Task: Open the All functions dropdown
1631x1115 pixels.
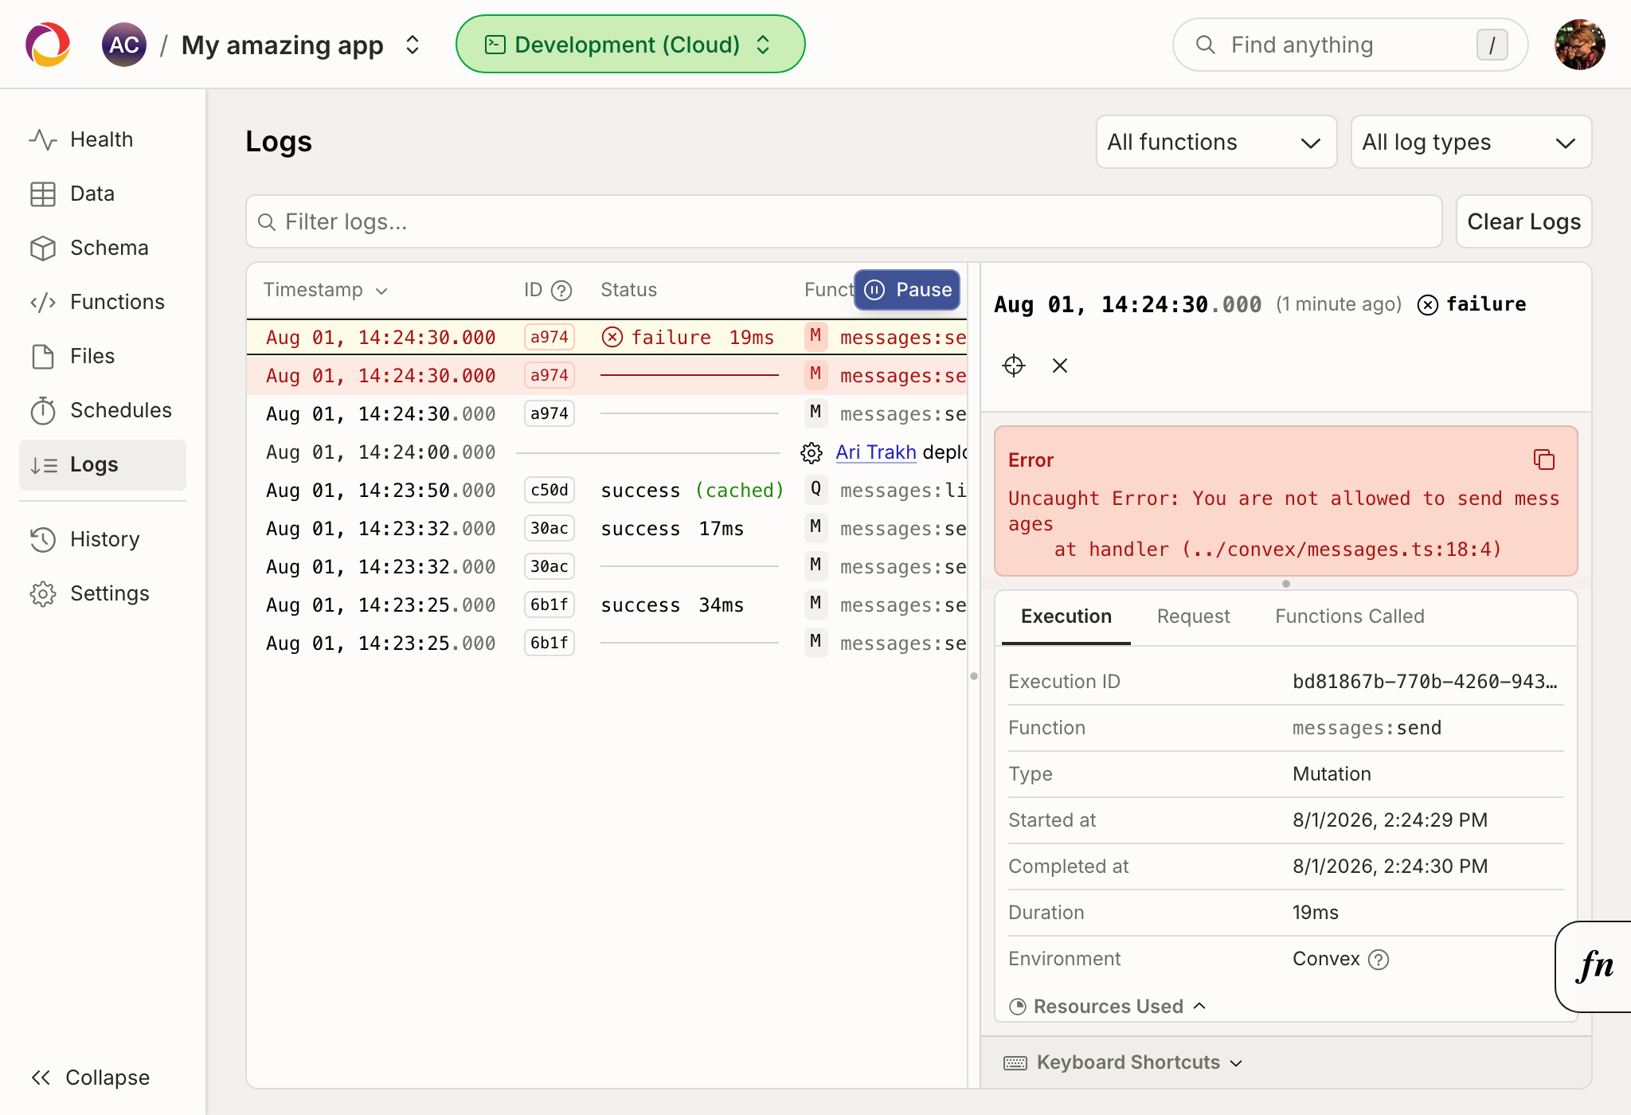Action: pyautogui.click(x=1216, y=142)
